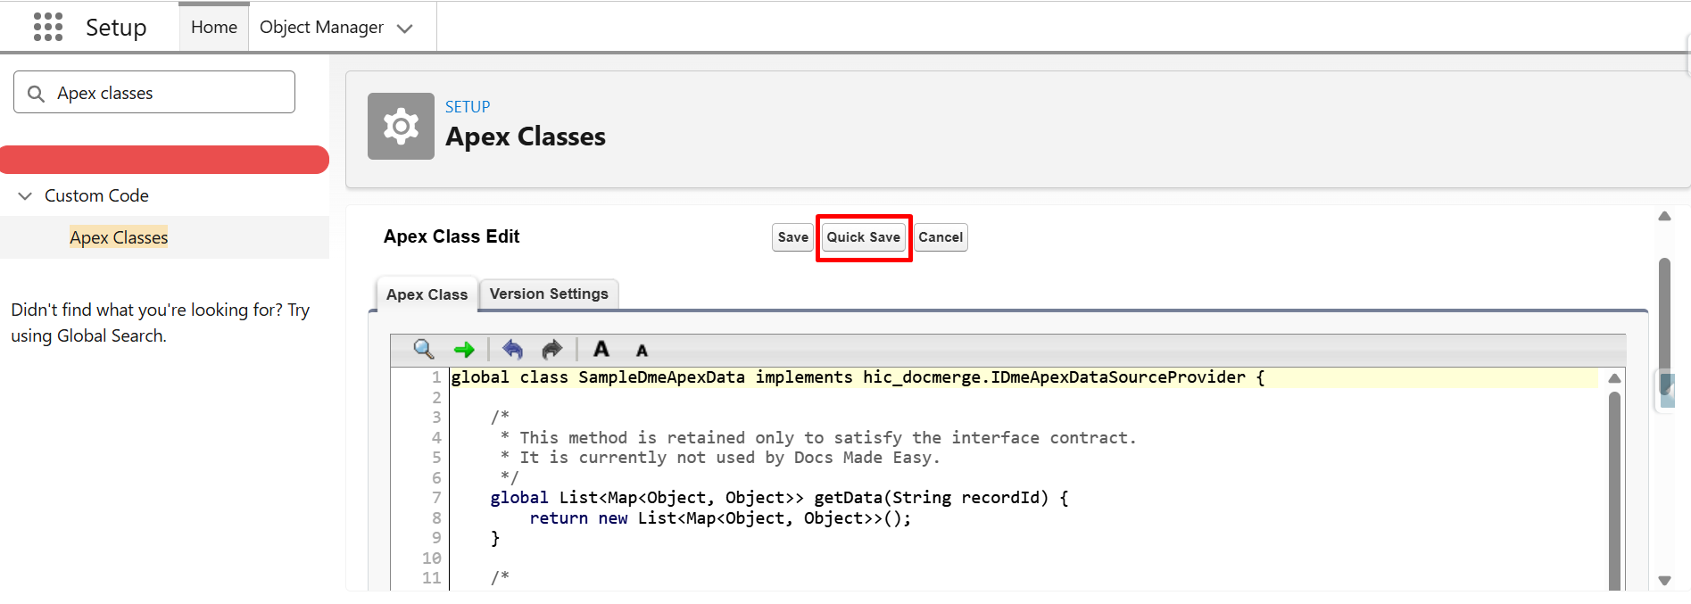Click the code editor scrollbar up arrow
The width and height of the screenshot is (1691, 604).
click(x=1614, y=378)
